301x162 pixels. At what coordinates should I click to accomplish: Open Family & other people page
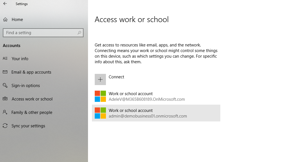[x=32, y=112]
